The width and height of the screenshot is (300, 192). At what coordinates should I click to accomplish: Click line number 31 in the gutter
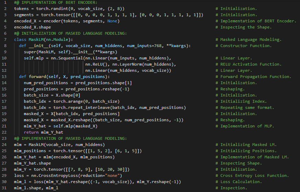[x=4, y=188]
